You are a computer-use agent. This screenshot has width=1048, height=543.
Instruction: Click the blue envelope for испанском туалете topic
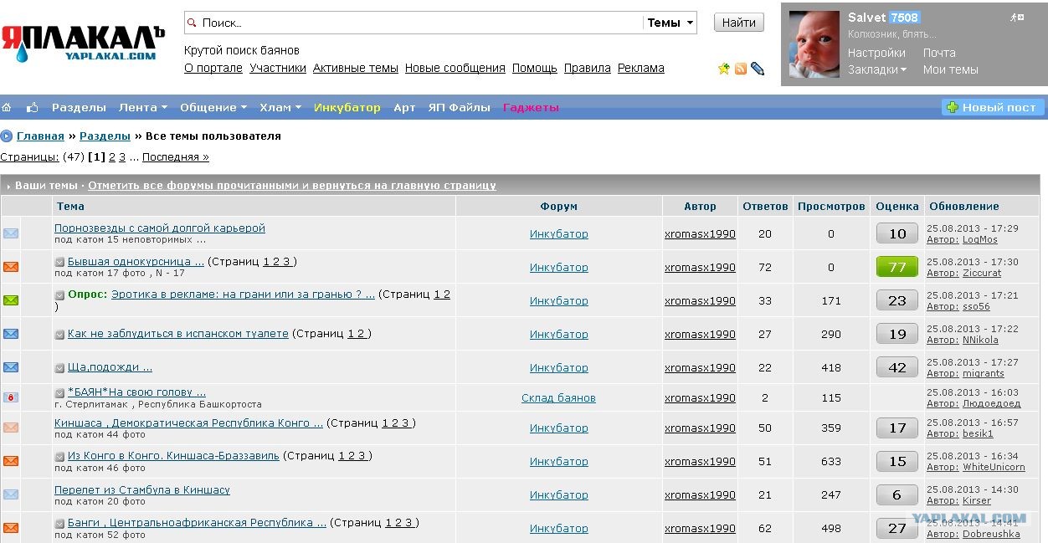click(x=11, y=334)
